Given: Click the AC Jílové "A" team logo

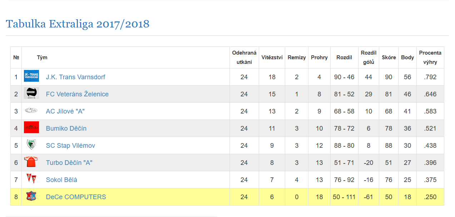Looking at the screenshot, I should [x=31, y=111].
